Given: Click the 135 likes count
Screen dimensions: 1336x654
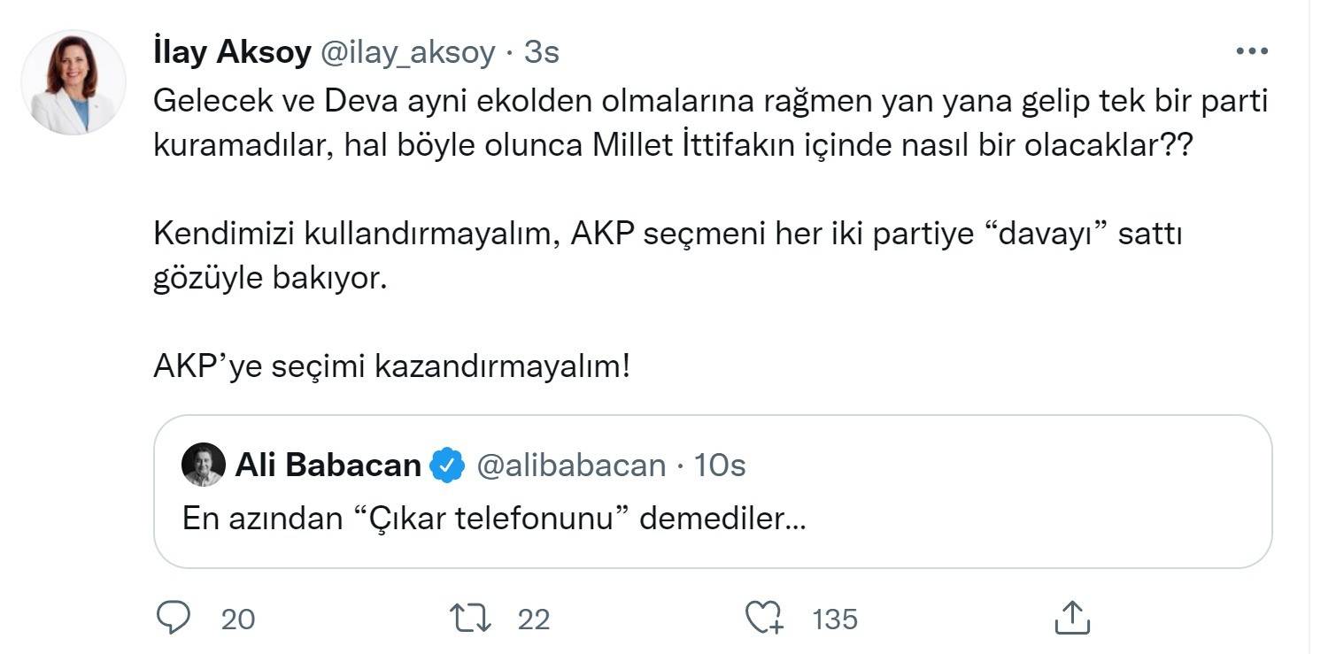Looking at the screenshot, I should tap(835, 619).
